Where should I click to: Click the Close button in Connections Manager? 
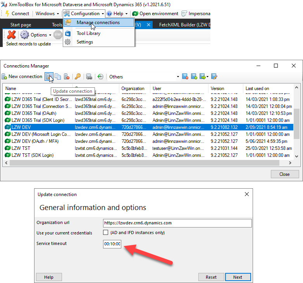tap(285, 174)
